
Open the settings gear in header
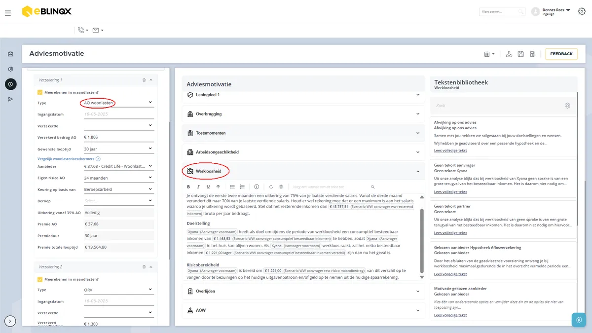[x=582, y=11]
